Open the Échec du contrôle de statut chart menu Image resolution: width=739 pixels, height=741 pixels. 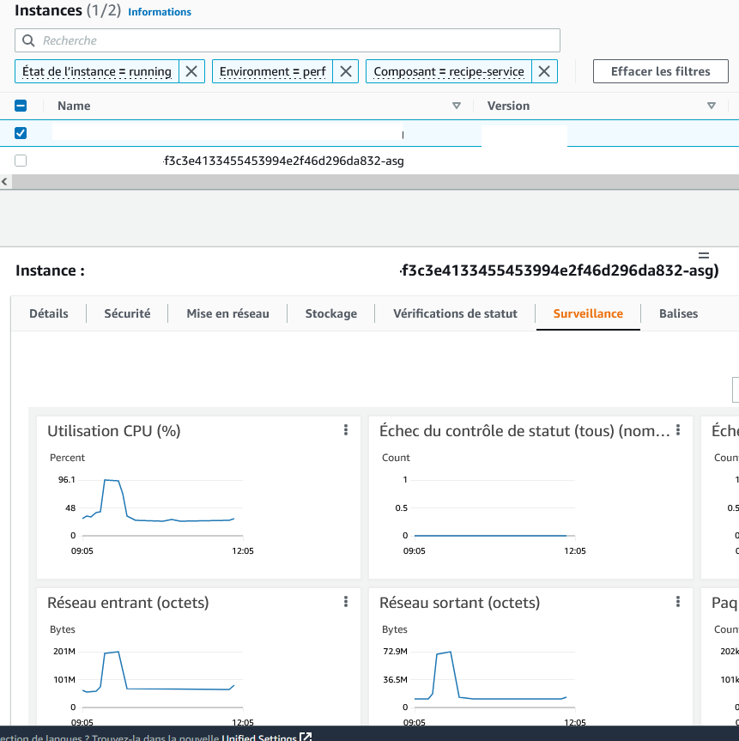tap(678, 430)
